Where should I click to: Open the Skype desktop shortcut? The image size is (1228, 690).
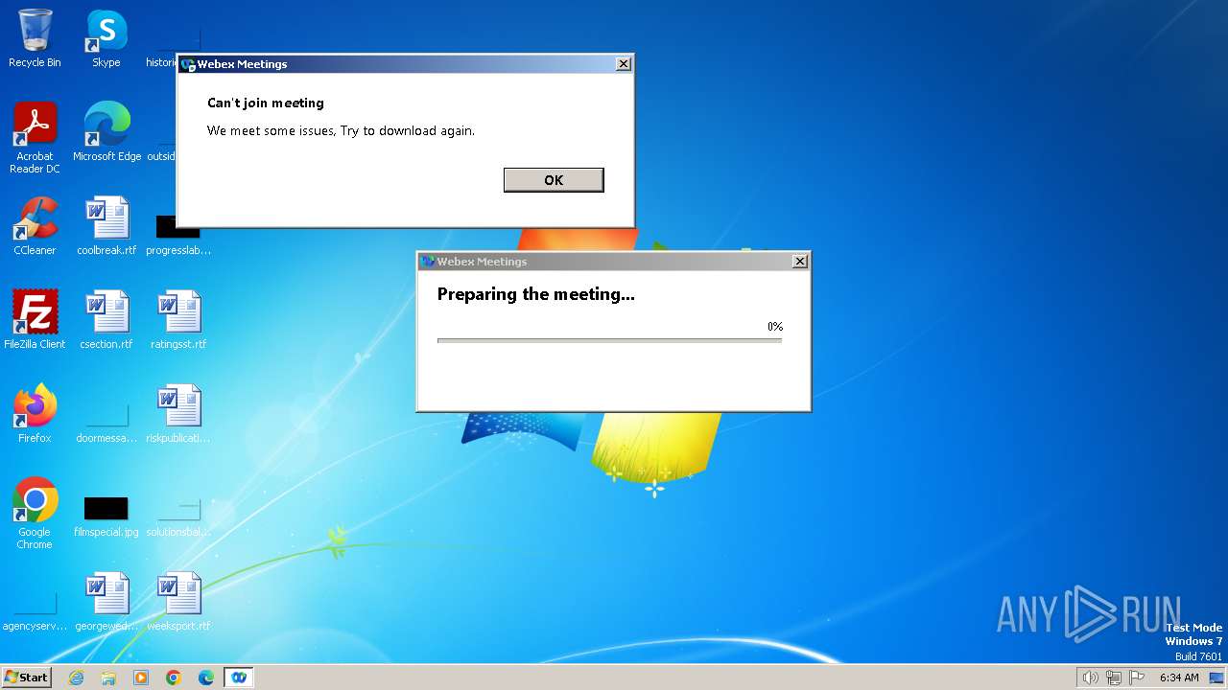click(106, 38)
